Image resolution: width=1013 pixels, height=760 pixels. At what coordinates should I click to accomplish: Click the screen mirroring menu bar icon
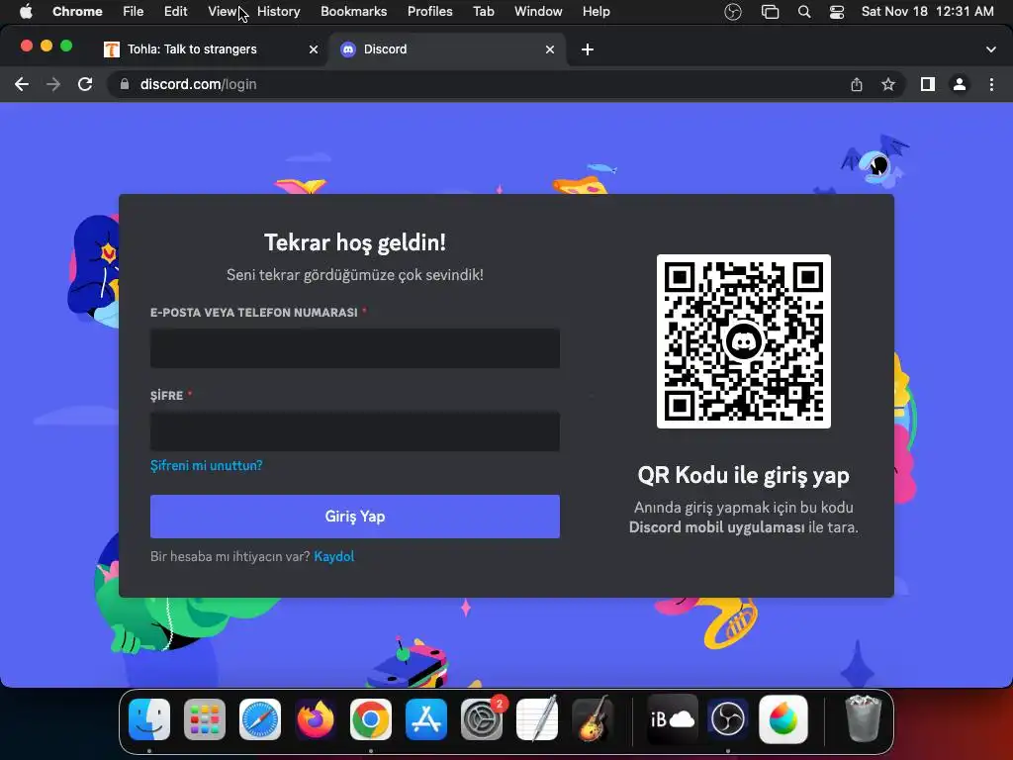[x=770, y=12]
